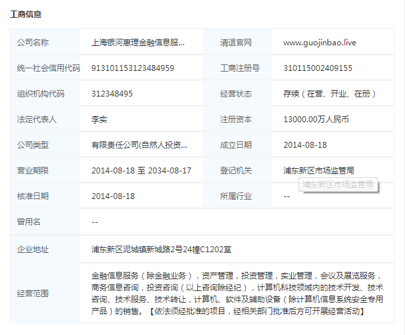Click the 成立日期 label

tap(236, 145)
